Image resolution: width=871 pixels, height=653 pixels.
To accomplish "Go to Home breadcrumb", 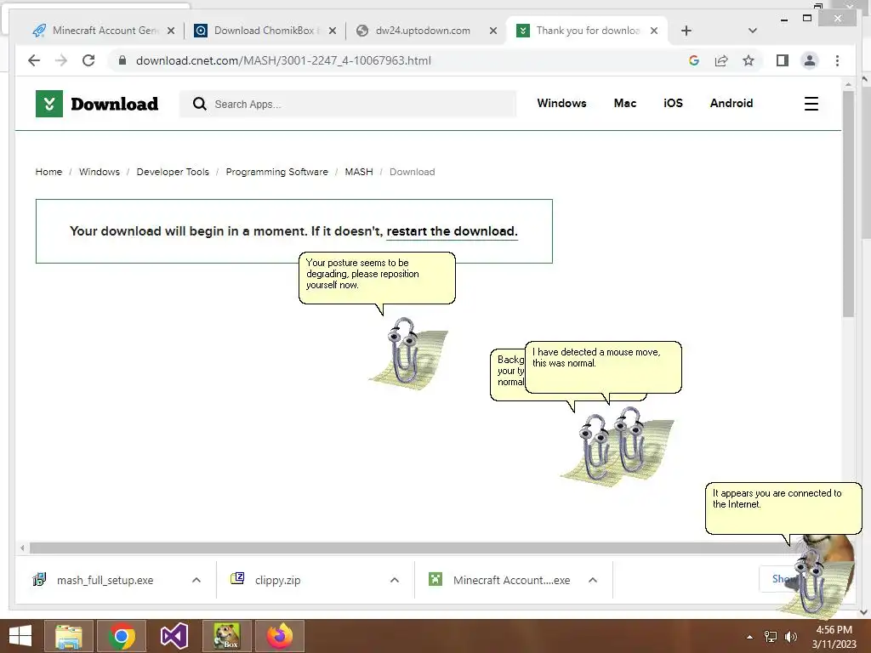I will click(48, 172).
